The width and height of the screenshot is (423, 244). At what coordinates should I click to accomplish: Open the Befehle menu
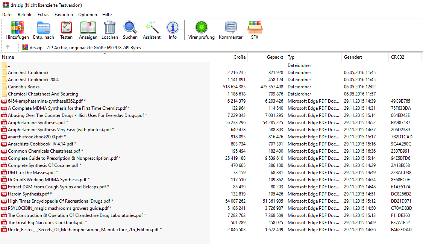(25, 15)
